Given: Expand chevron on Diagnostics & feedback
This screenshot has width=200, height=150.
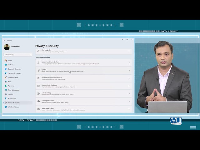Looking at the screenshot, I should (x=129, y=86).
